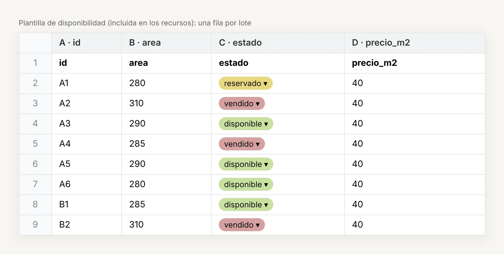Viewport: 504px width, 254px height.
Task: Select the C · estado column header
Action: [x=278, y=43]
